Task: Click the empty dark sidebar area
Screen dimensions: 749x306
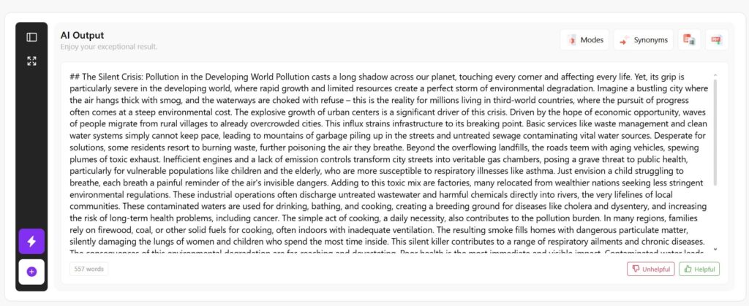Action: pos(31,148)
